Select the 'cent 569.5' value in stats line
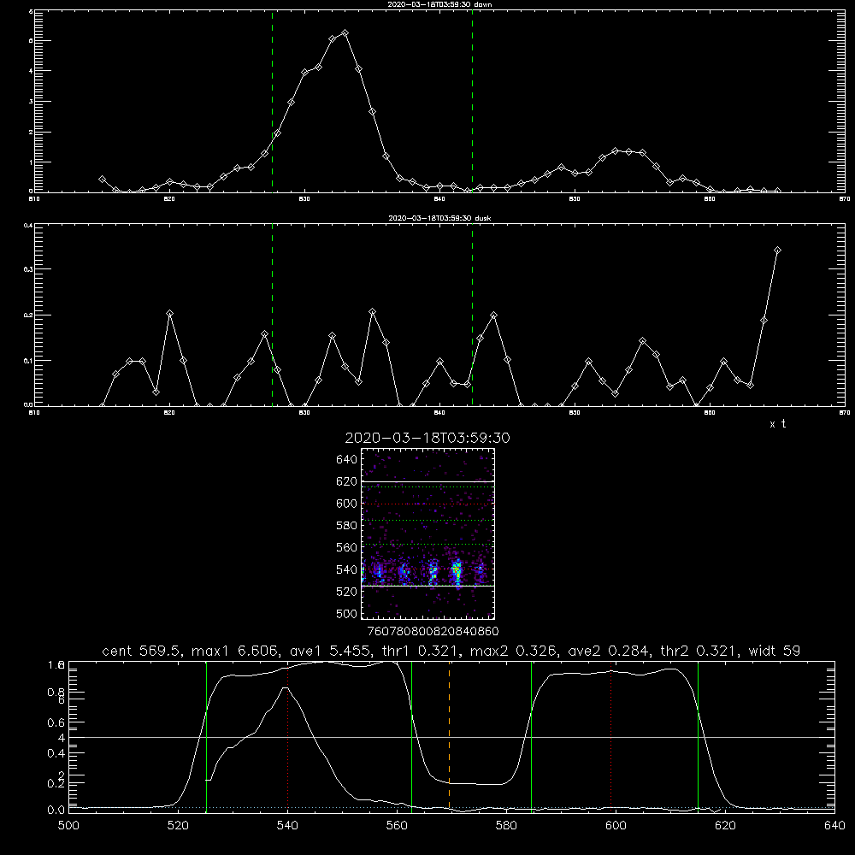The image size is (855, 855). click(144, 651)
